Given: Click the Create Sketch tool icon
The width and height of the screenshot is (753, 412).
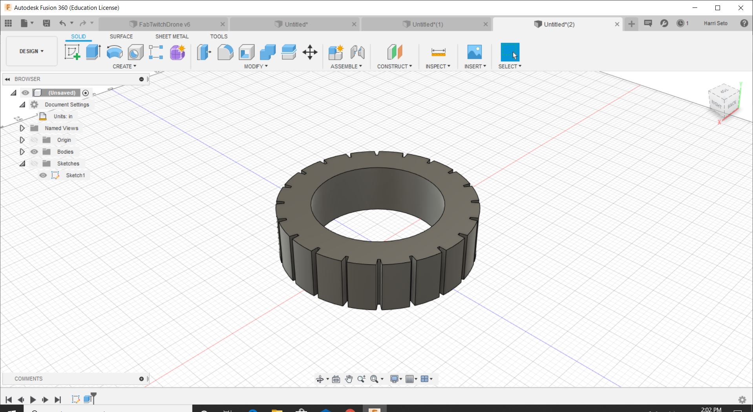Looking at the screenshot, I should [x=72, y=52].
